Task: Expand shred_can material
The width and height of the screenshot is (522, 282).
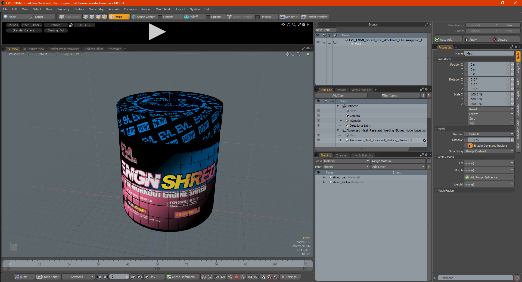Action: point(324,177)
